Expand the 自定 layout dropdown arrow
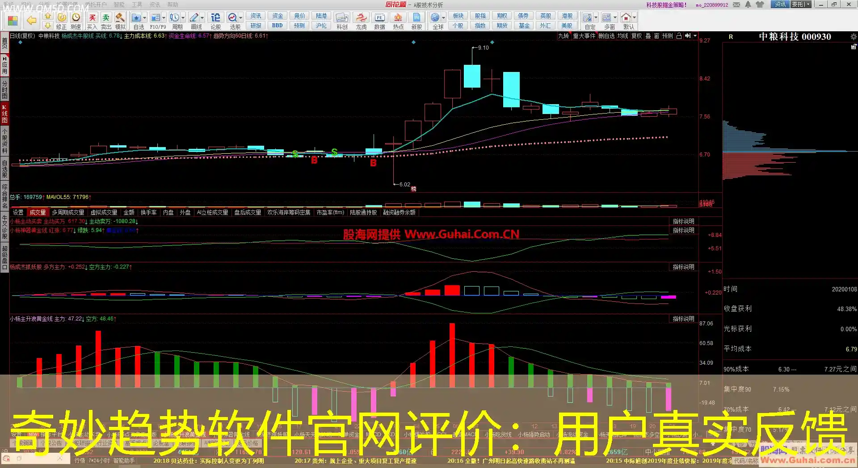 click(x=596, y=18)
